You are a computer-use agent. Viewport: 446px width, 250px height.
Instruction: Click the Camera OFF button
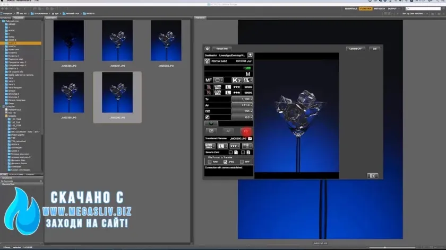[x=356, y=48]
